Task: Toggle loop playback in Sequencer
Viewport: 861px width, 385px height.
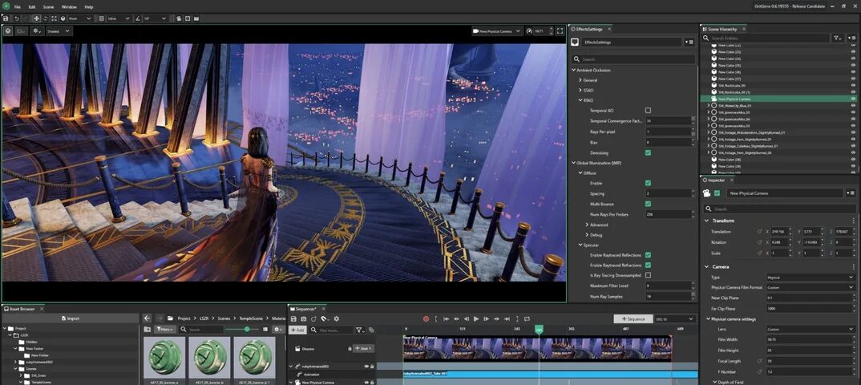Action: (527, 318)
